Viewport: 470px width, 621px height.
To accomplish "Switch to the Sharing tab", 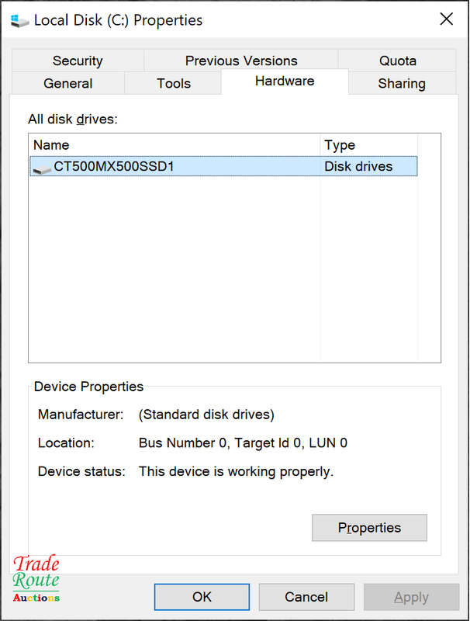I will [402, 83].
